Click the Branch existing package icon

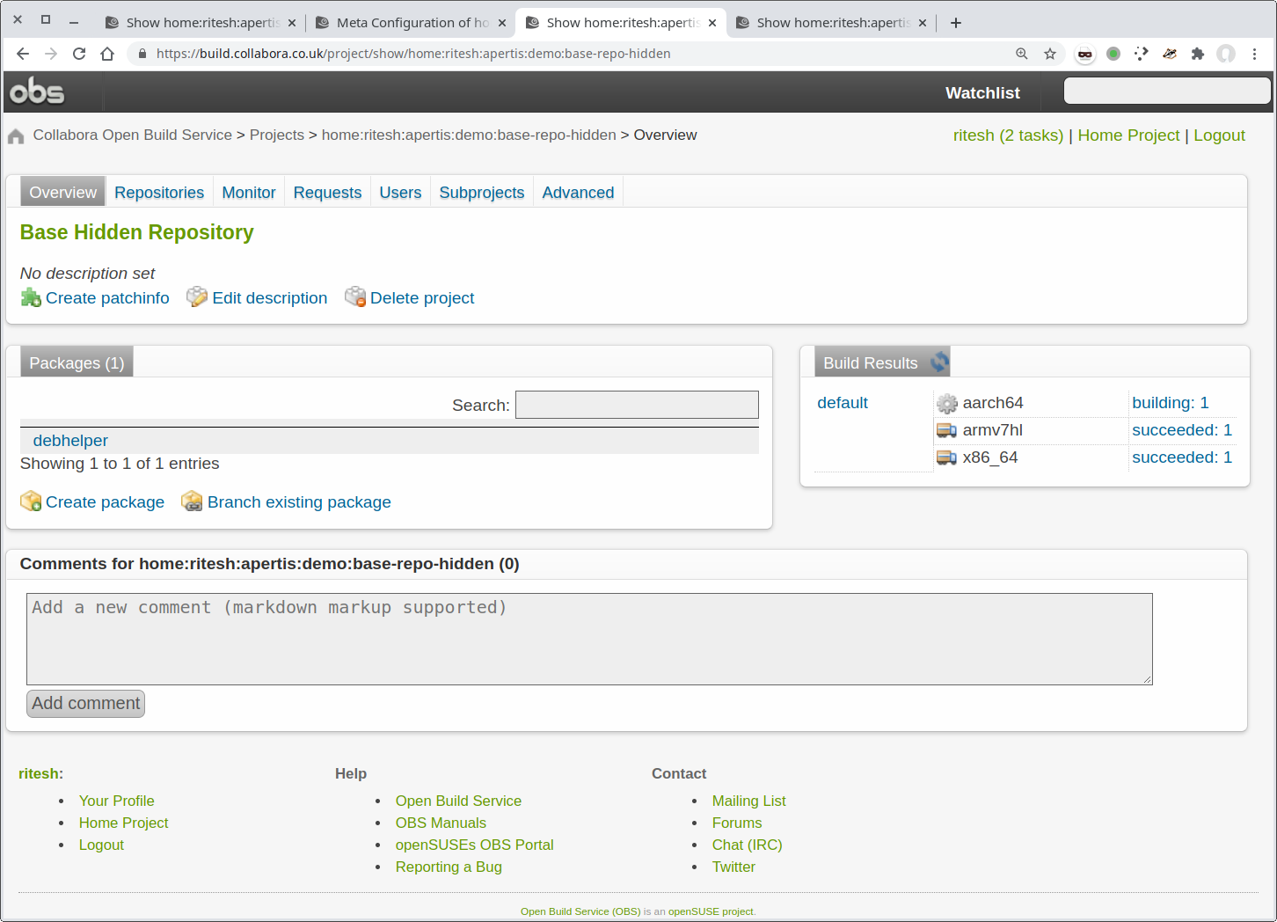tap(192, 501)
